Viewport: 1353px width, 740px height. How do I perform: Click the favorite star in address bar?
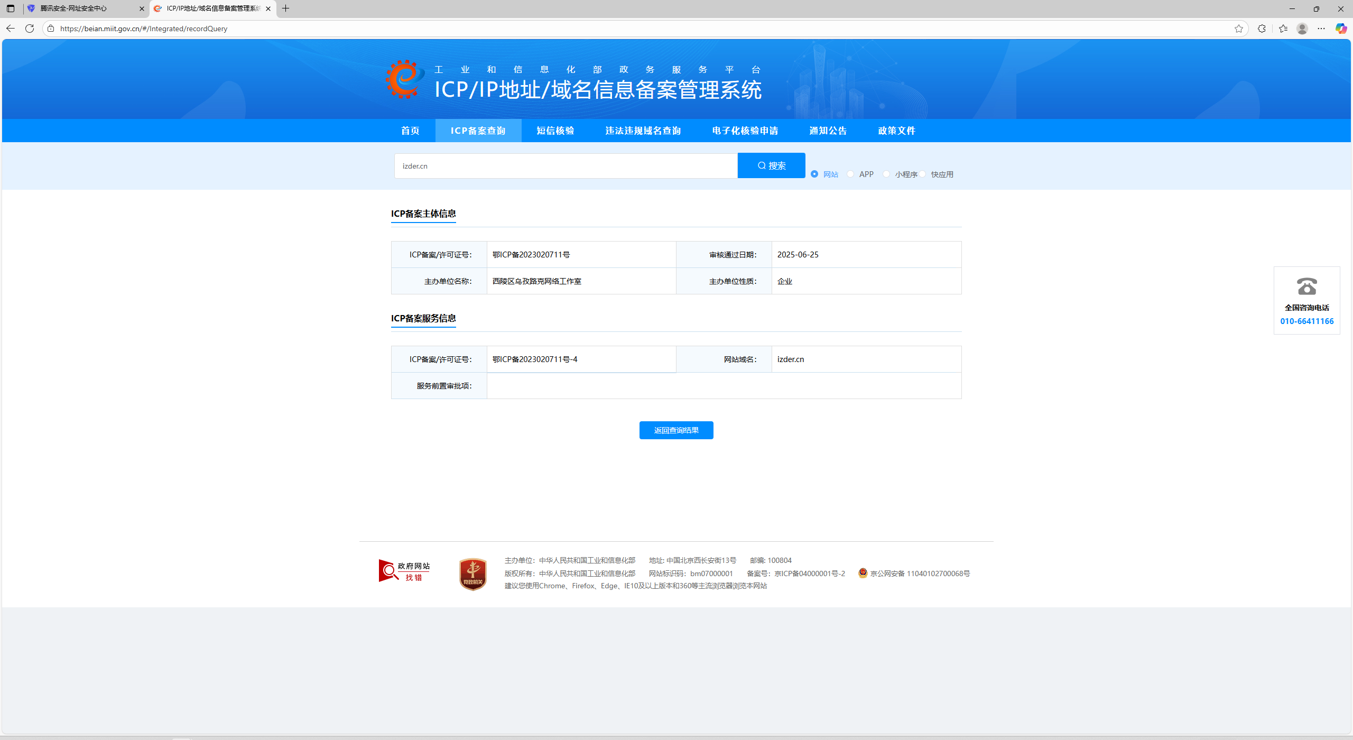click(1238, 29)
